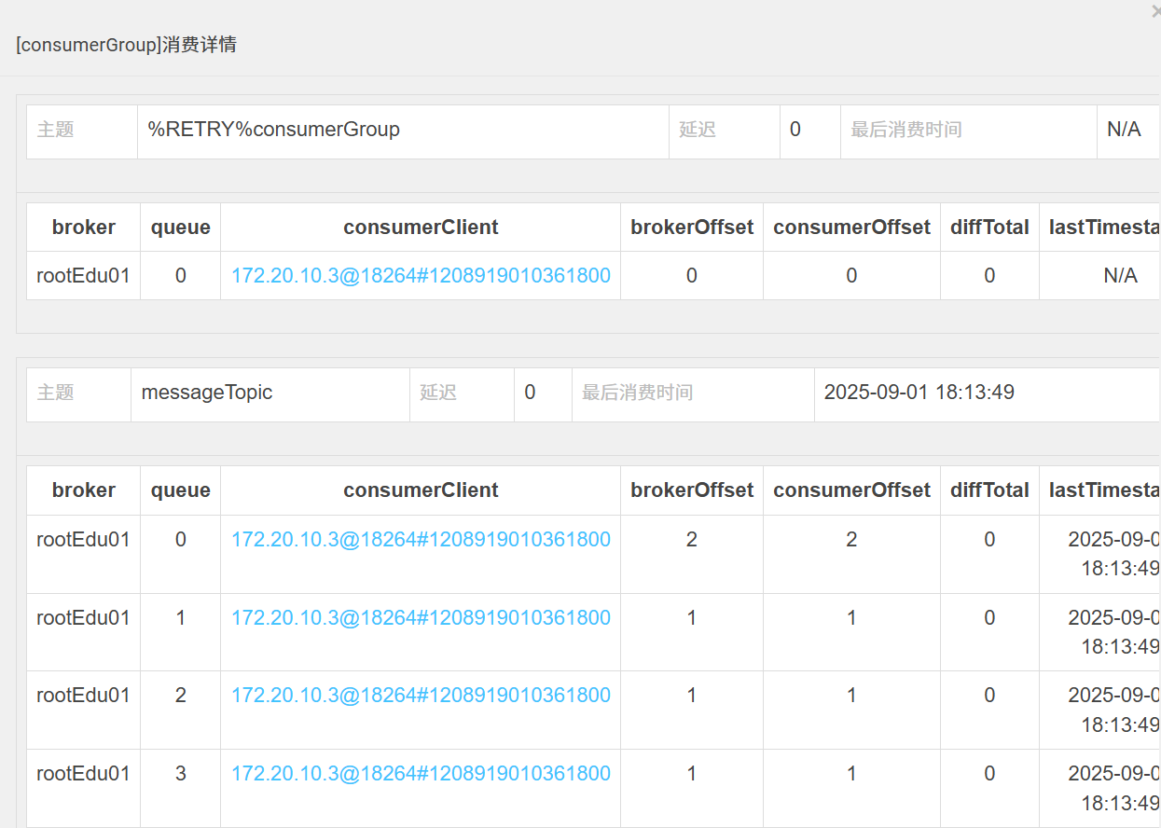Select lastTimestamp cell of messageTopic queue 1

tap(1110, 631)
